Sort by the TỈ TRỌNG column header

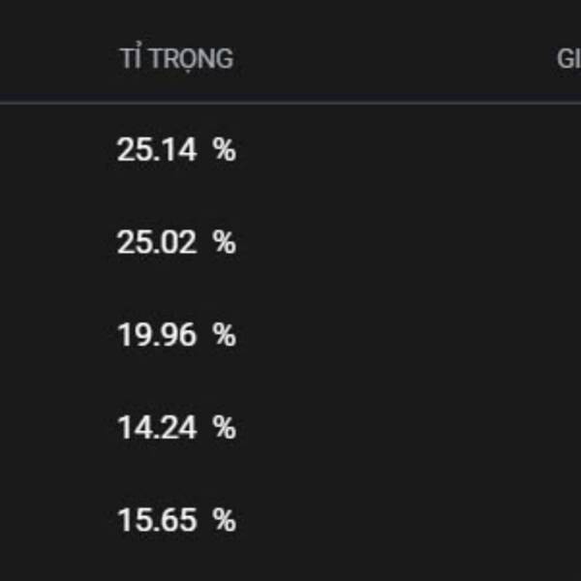point(176,58)
